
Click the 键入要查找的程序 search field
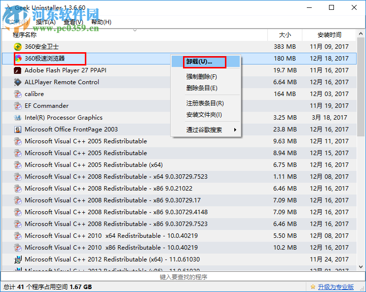[183, 277]
